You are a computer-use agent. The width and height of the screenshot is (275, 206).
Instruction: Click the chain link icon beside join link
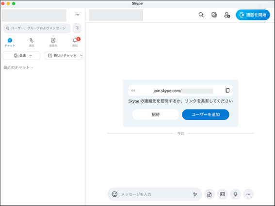tap(133, 91)
